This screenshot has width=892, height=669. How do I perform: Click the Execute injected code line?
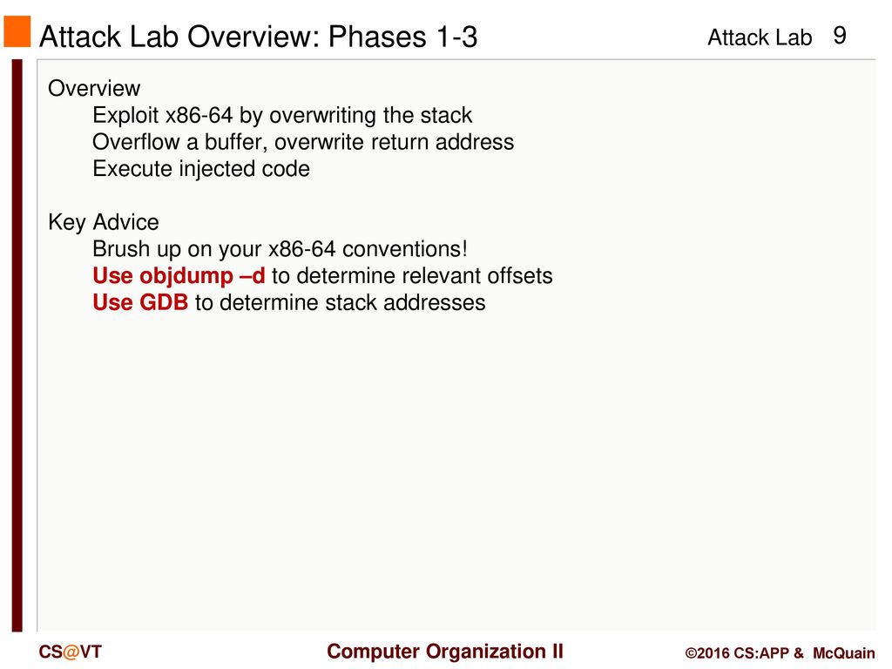[x=201, y=169]
